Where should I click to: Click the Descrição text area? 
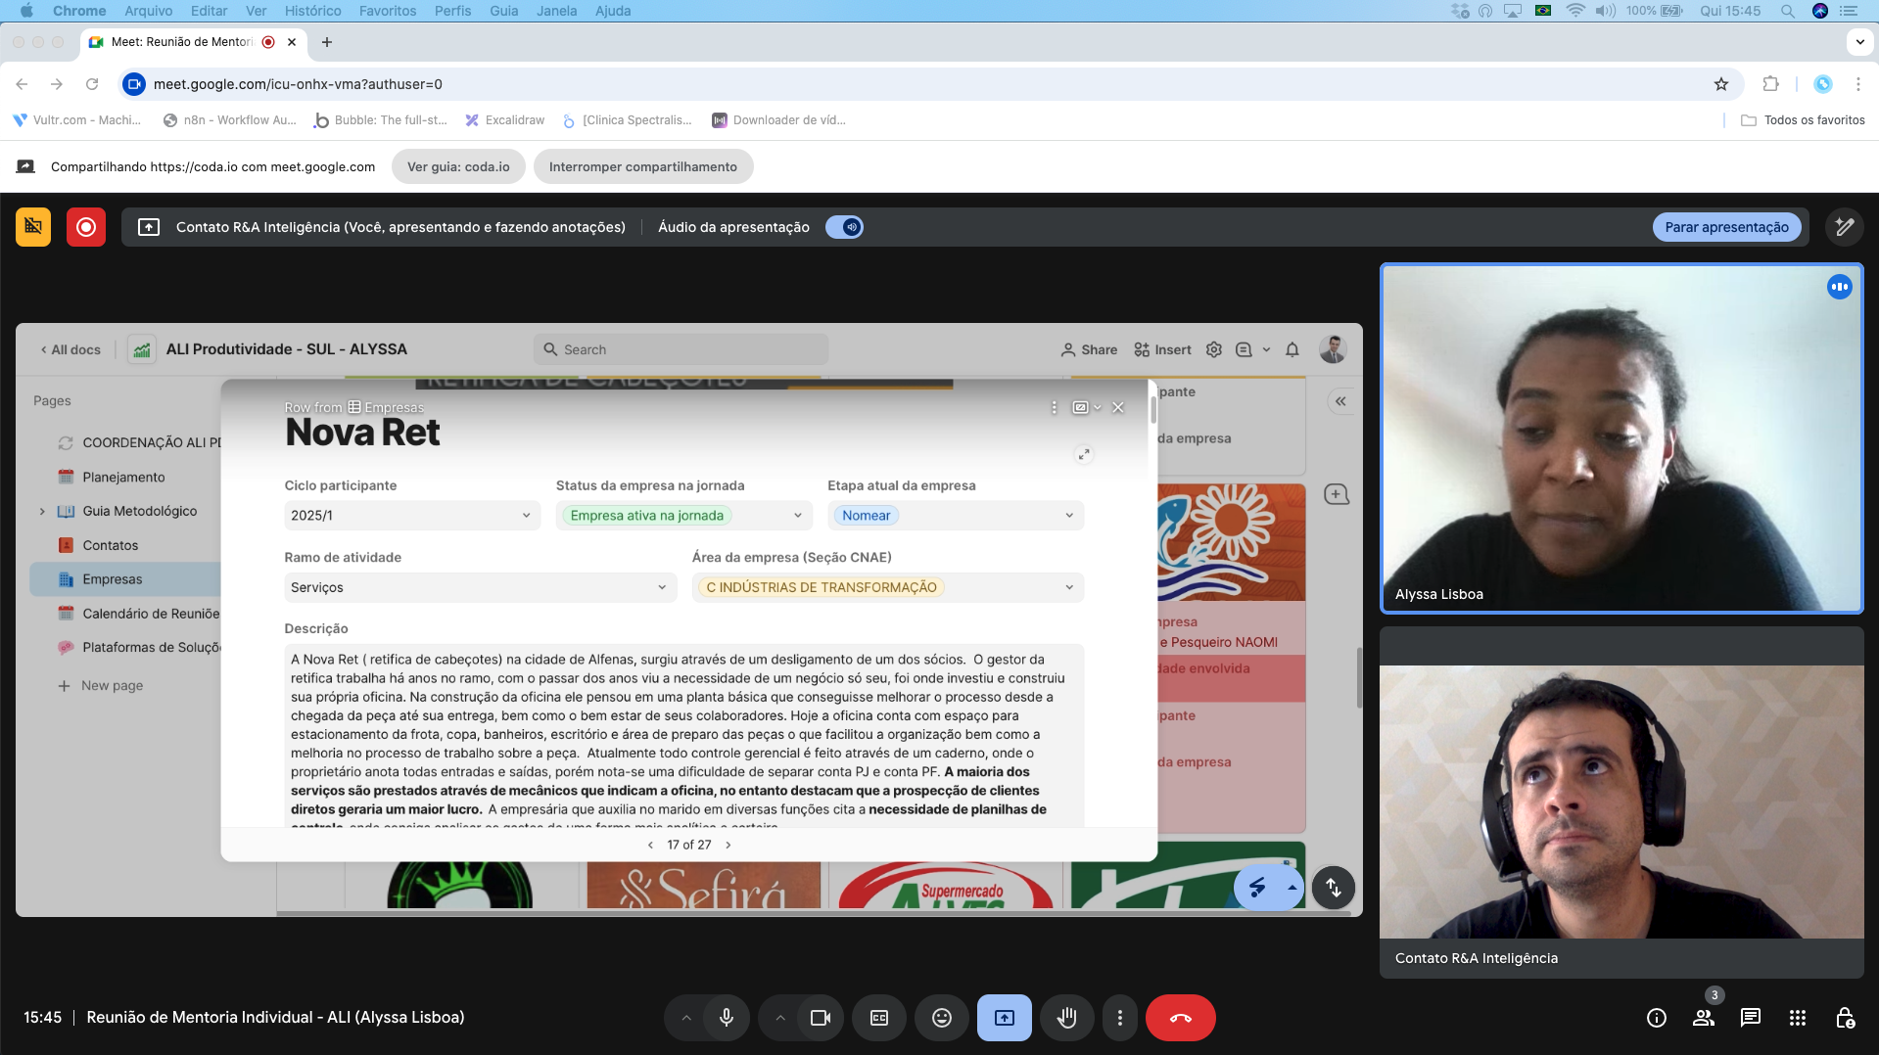(684, 735)
